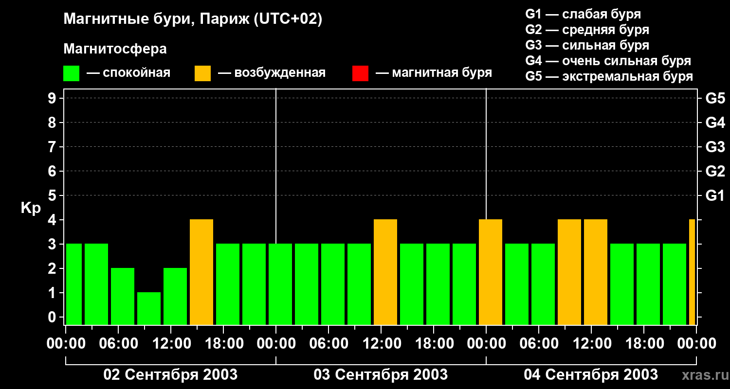Click the green bar above 18:00 on 03 Сентября
Viewport: 730px width, 389px height.
point(438,284)
